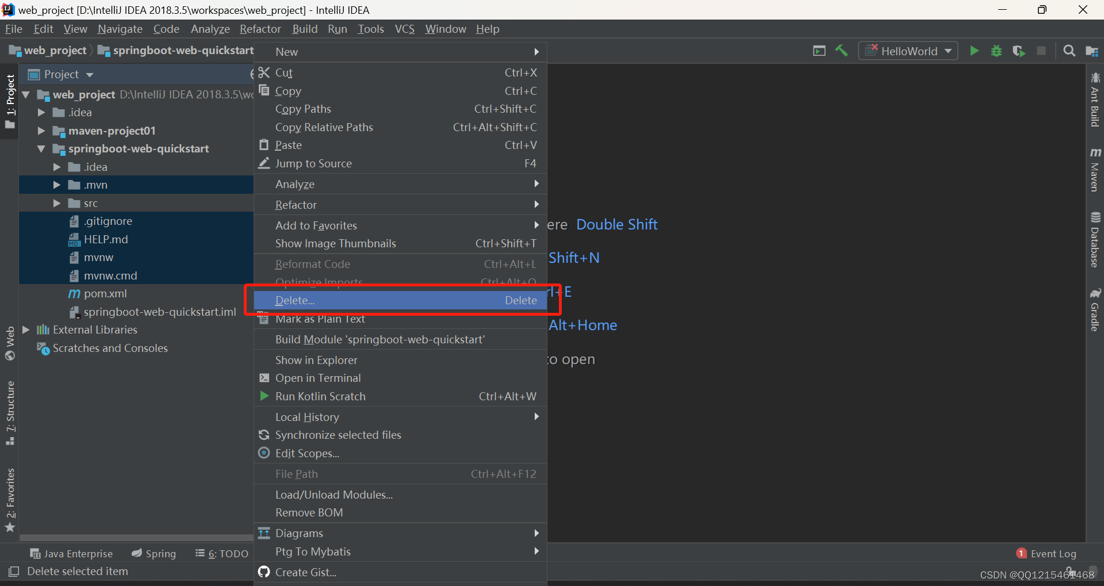Choose Remove BOM entry
The height and width of the screenshot is (586, 1104).
[x=400, y=512]
